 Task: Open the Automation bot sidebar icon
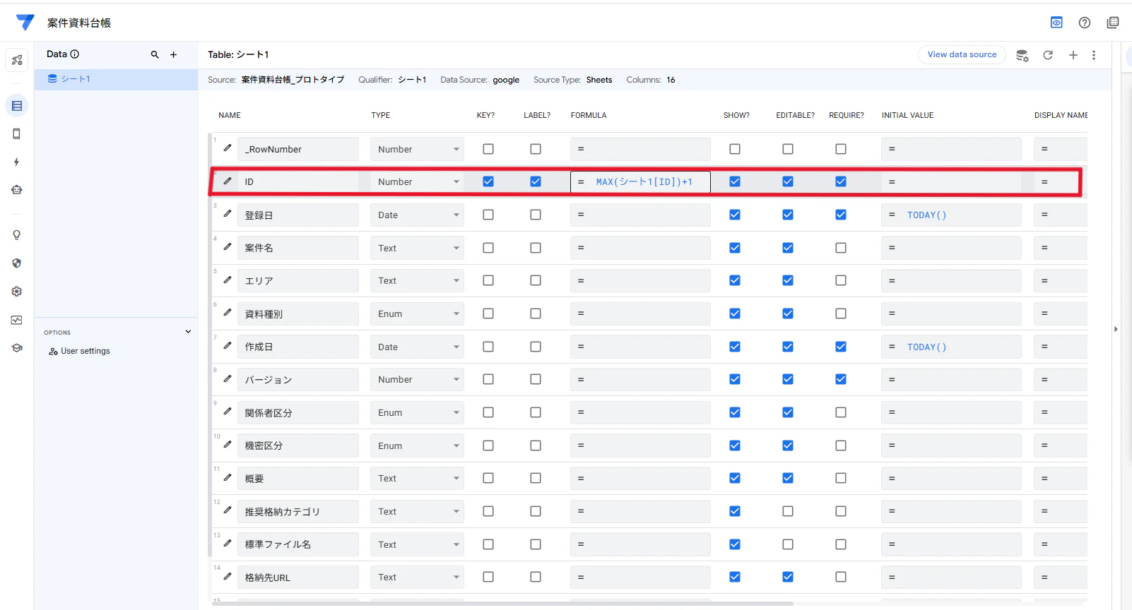(x=17, y=190)
